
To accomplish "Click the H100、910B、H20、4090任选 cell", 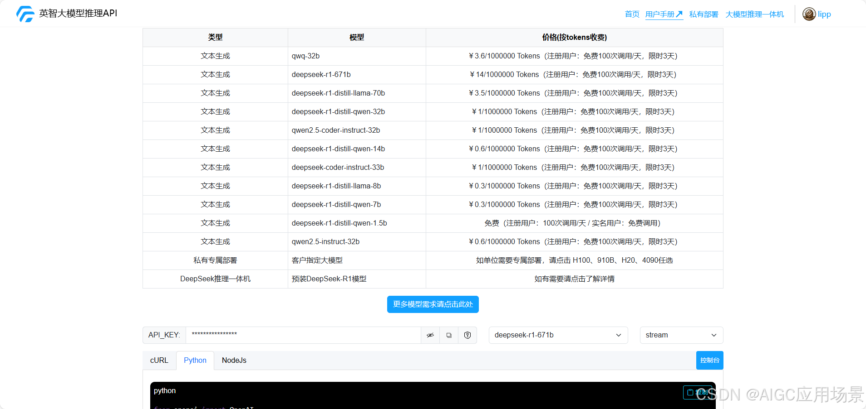I will click(x=574, y=260).
